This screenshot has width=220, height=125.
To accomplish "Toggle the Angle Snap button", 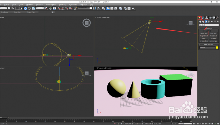I will pyautogui.click(x=63, y=8).
